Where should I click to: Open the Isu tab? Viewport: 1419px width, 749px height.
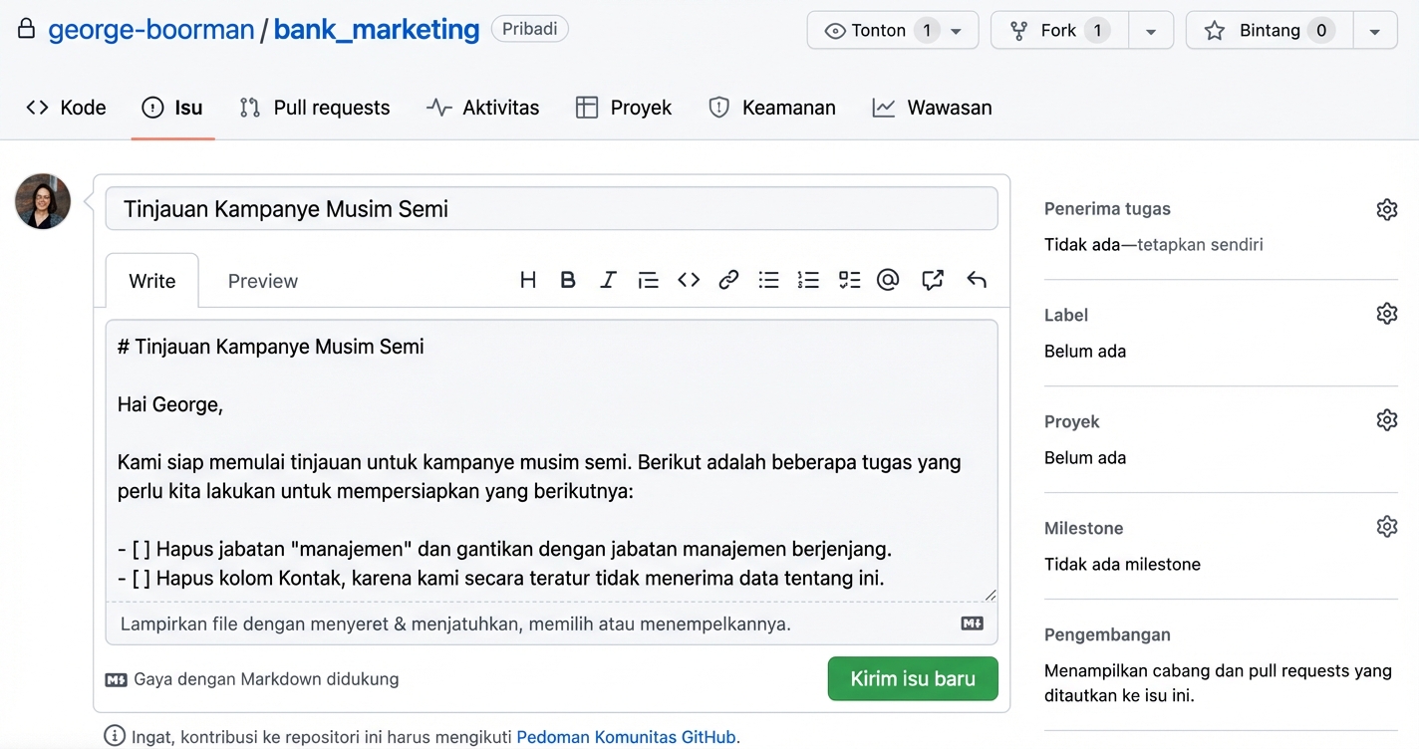coord(172,108)
